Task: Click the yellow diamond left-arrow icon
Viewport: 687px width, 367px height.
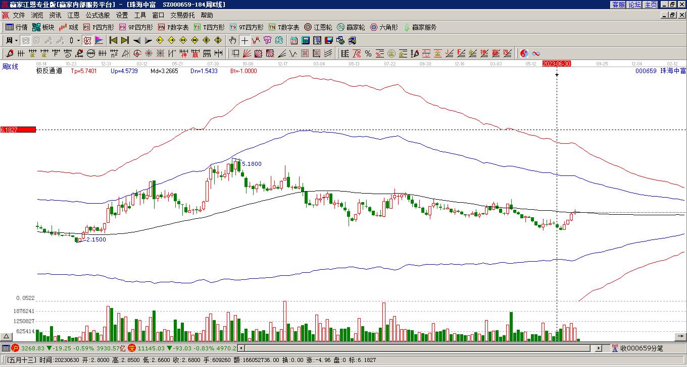Action: pyautogui.click(x=160, y=40)
